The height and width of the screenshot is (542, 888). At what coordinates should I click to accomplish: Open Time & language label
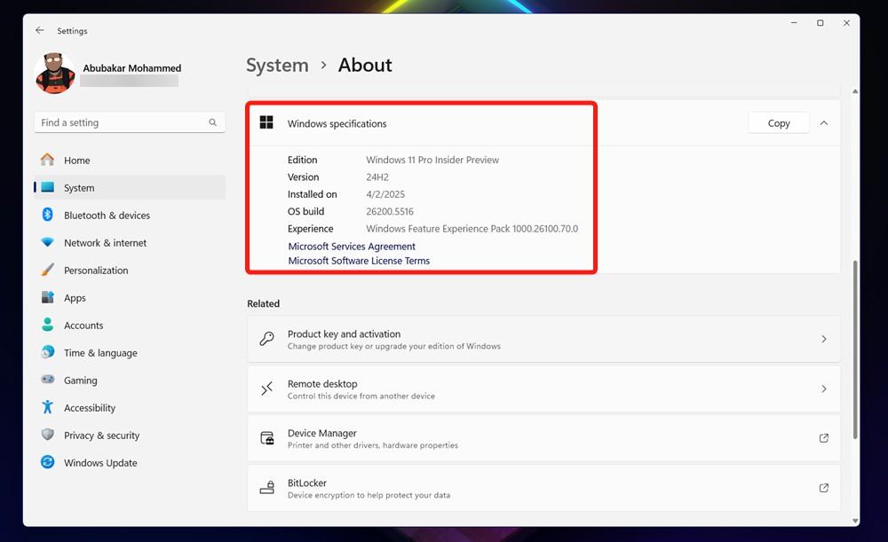(100, 353)
